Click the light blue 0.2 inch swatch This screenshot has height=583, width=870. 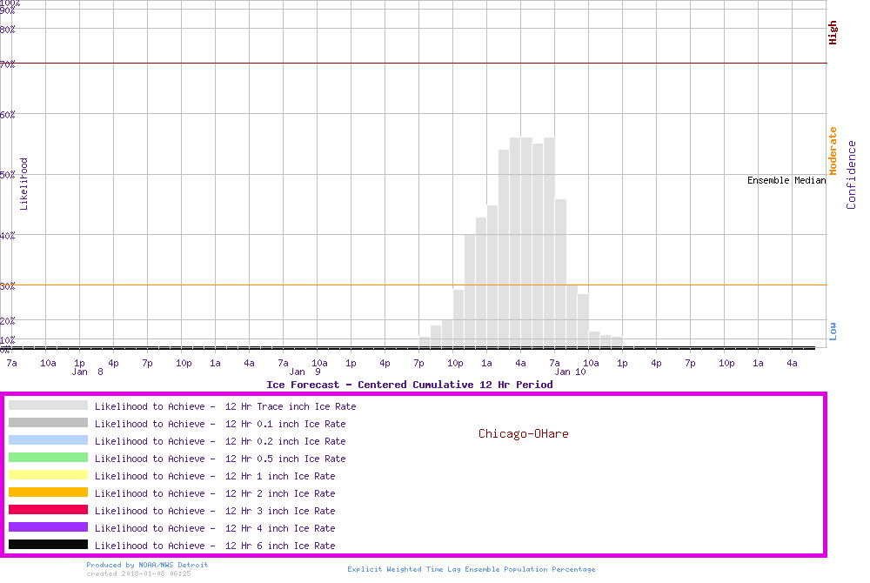(x=48, y=440)
